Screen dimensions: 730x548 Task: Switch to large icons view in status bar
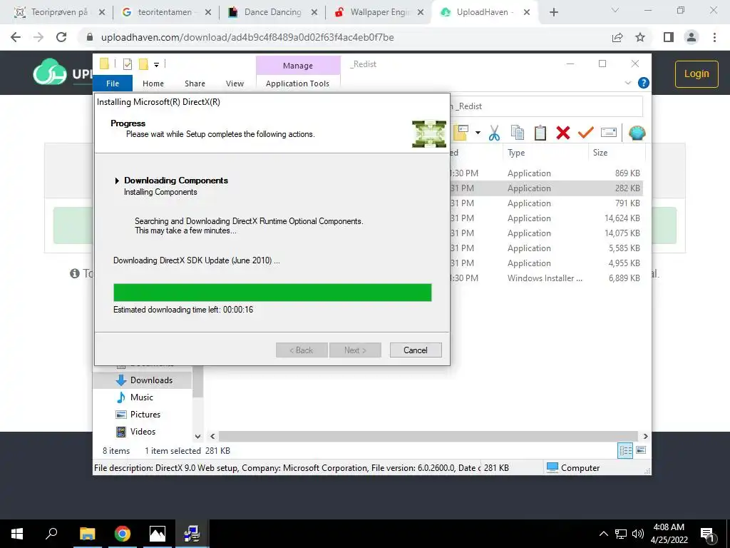pyautogui.click(x=641, y=450)
